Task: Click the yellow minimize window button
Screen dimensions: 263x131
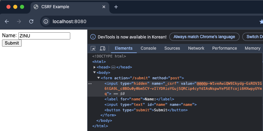Action: [x=15, y=7]
